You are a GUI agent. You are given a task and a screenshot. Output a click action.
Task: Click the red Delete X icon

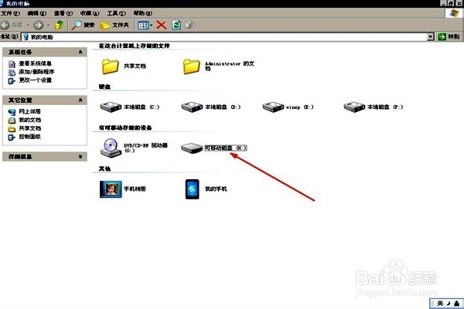pos(162,25)
